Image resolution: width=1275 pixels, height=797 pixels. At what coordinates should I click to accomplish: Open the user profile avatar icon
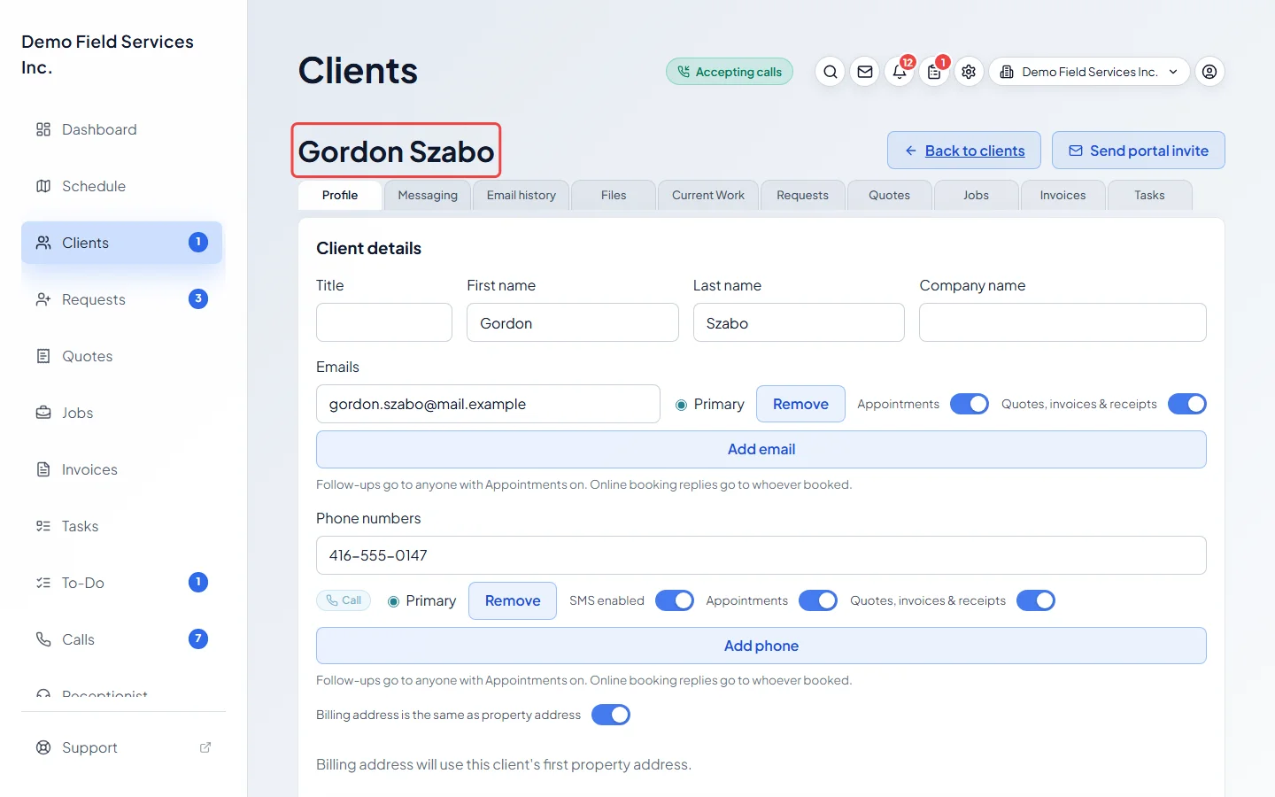[x=1209, y=72]
